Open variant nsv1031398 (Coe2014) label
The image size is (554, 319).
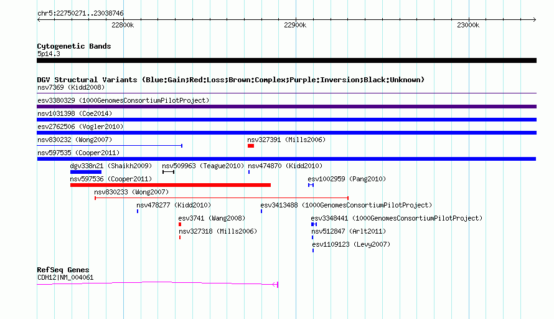point(75,113)
